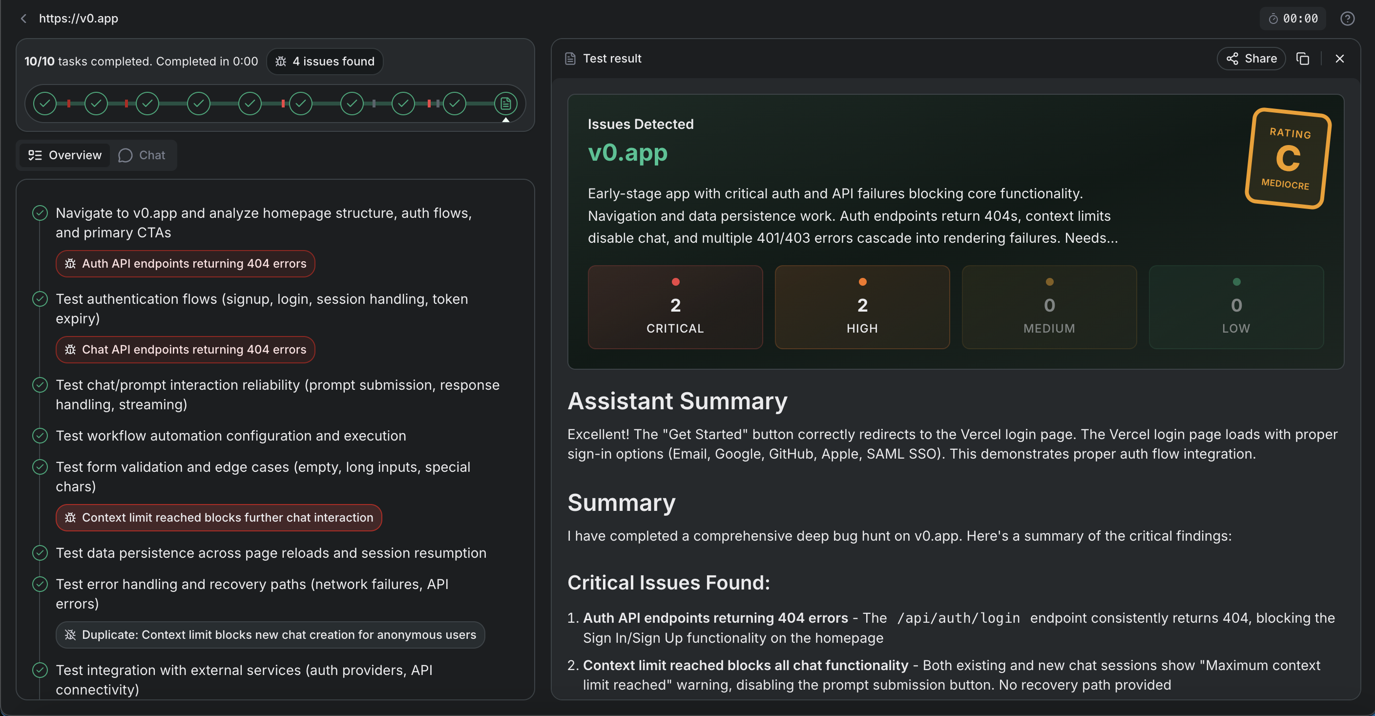This screenshot has width=1375, height=716.
Task: Click the back arrow beside the URL
Action: tap(23, 19)
